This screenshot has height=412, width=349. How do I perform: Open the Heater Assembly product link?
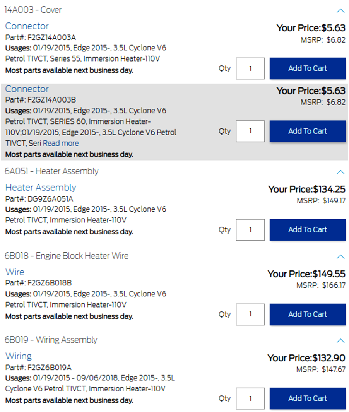coord(41,188)
